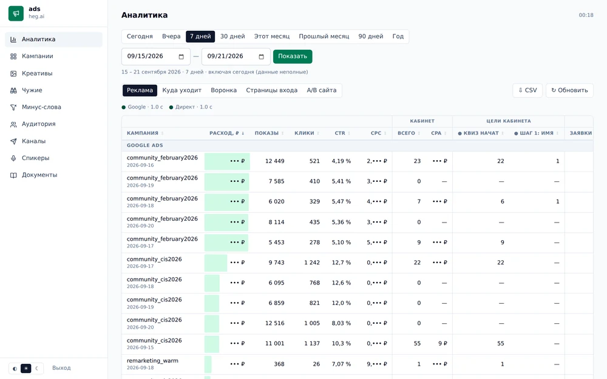This screenshot has height=379, width=607.
Task: Select the Сегодня period tab
Action: [x=140, y=36]
